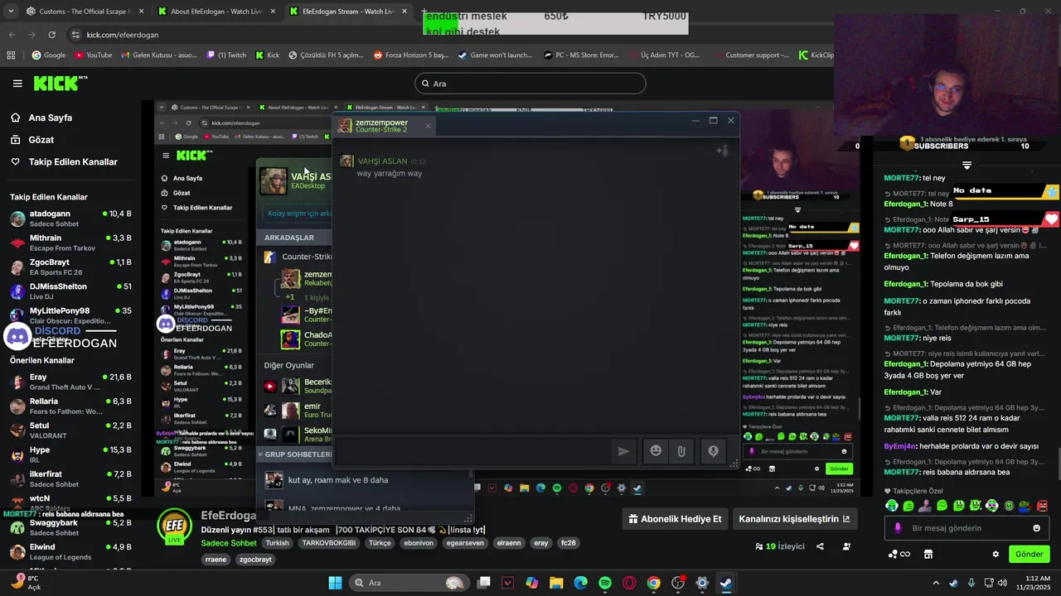
Task: Open EfeErdogan channel avatar
Action: point(175,526)
